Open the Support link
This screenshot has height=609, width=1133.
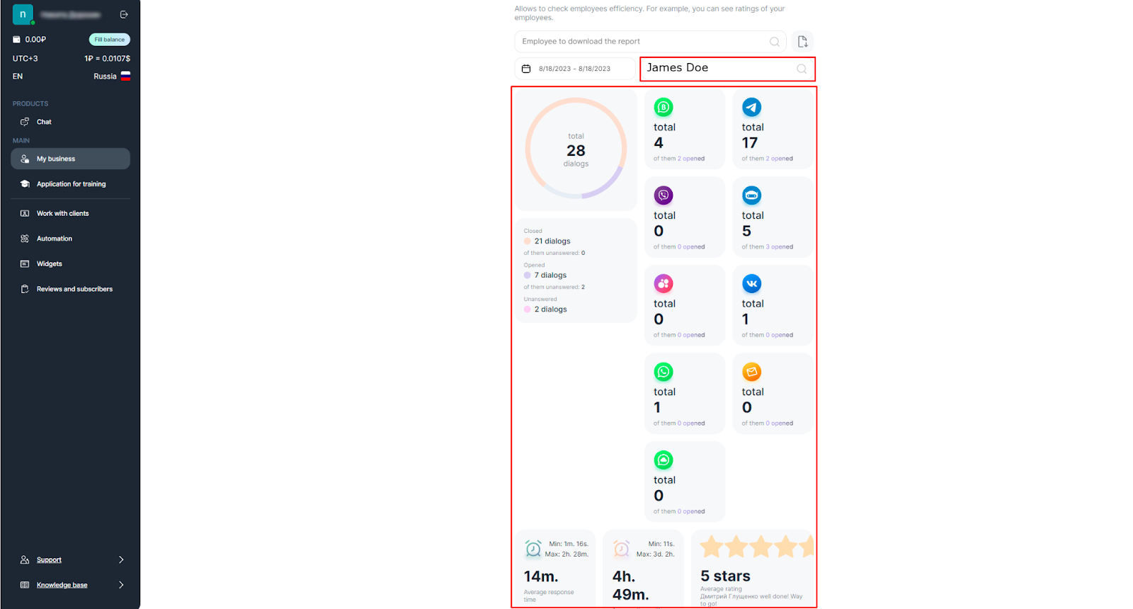[49, 560]
